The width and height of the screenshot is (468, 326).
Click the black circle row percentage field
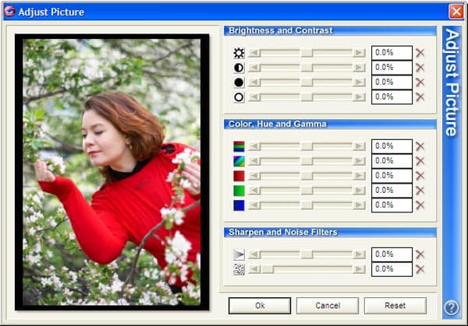tap(392, 82)
